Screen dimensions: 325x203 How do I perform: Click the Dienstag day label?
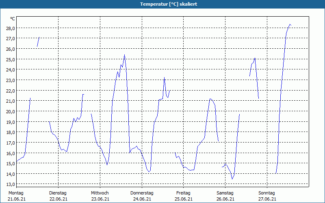[x=58, y=193]
